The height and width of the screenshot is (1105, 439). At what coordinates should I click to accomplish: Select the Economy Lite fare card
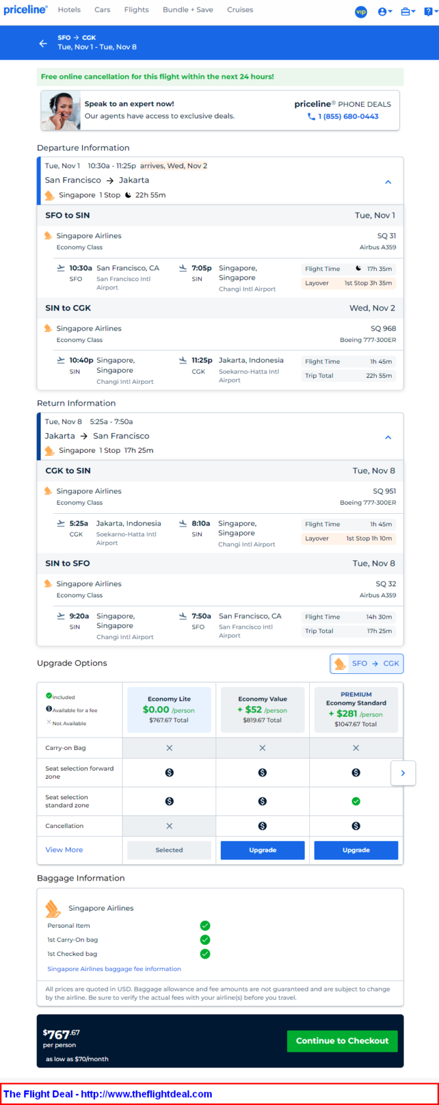[169, 710]
